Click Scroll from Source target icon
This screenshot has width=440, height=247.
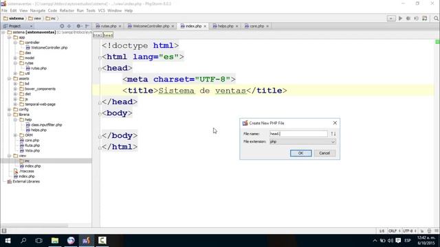click(x=62, y=26)
